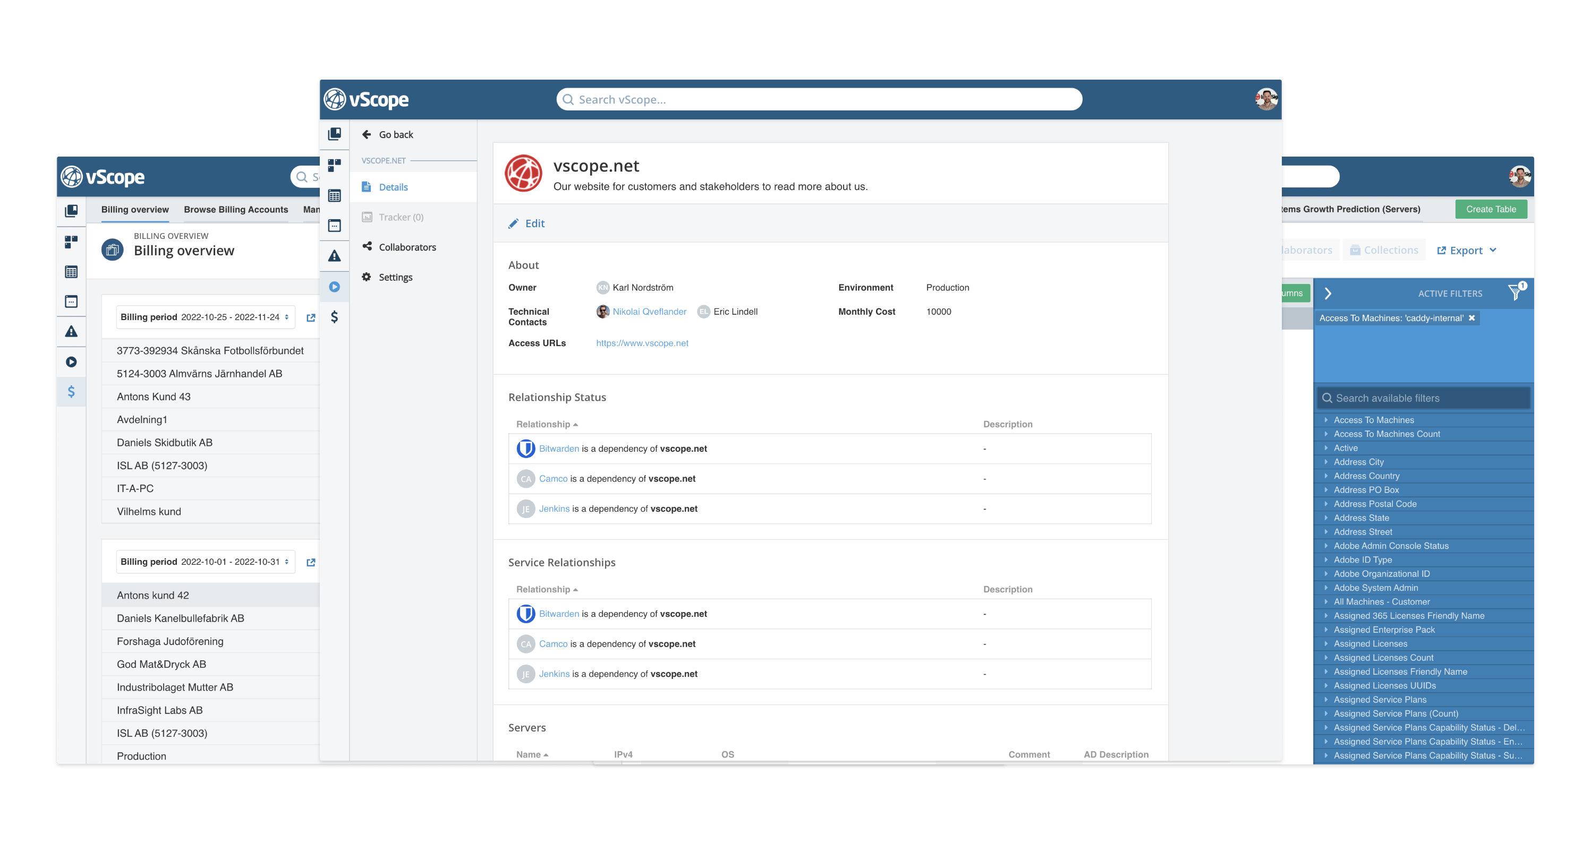This screenshot has height=844, width=1591.
Task: Click the Bitwarden shield icon under Service Relationships
Action: [525, 614]
